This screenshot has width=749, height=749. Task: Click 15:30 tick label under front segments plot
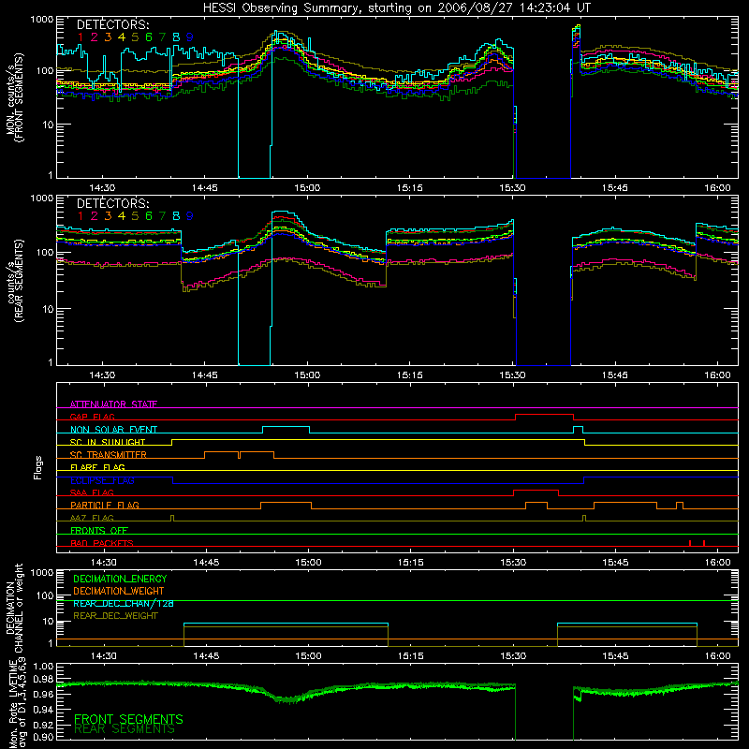coord(512,188)
